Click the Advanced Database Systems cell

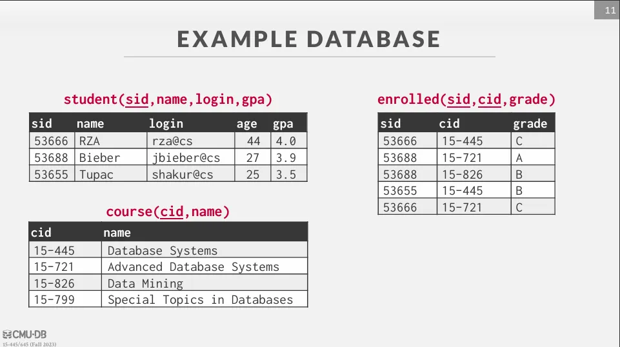[194, 266]
